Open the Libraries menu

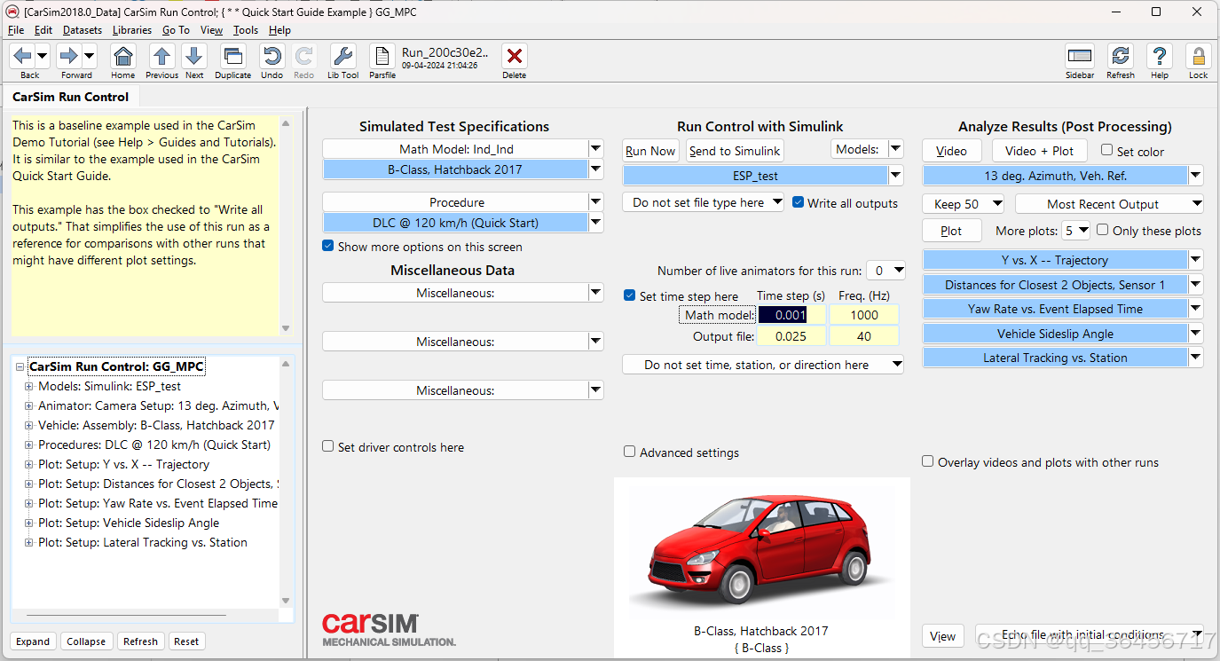[x=131, y=30]
